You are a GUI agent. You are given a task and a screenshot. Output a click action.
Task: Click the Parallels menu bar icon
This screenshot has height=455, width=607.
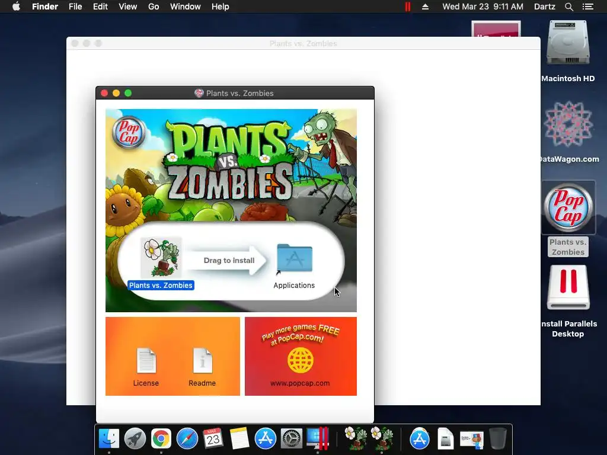408,7
